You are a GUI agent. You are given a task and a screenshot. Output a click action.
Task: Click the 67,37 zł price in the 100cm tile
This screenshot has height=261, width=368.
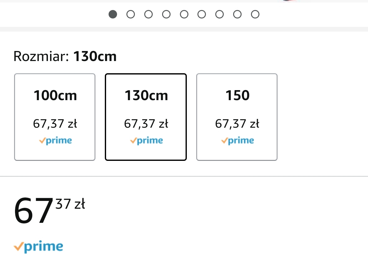[55, 124]
